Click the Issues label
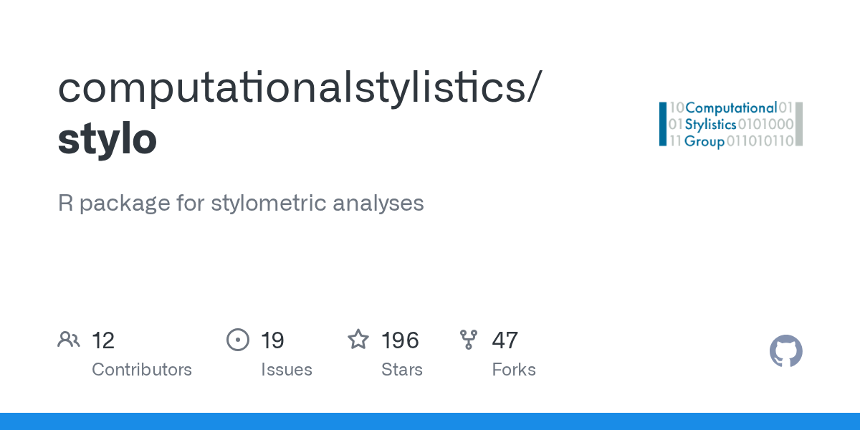This screenshot has height=430, width=860. click(287, 370)
